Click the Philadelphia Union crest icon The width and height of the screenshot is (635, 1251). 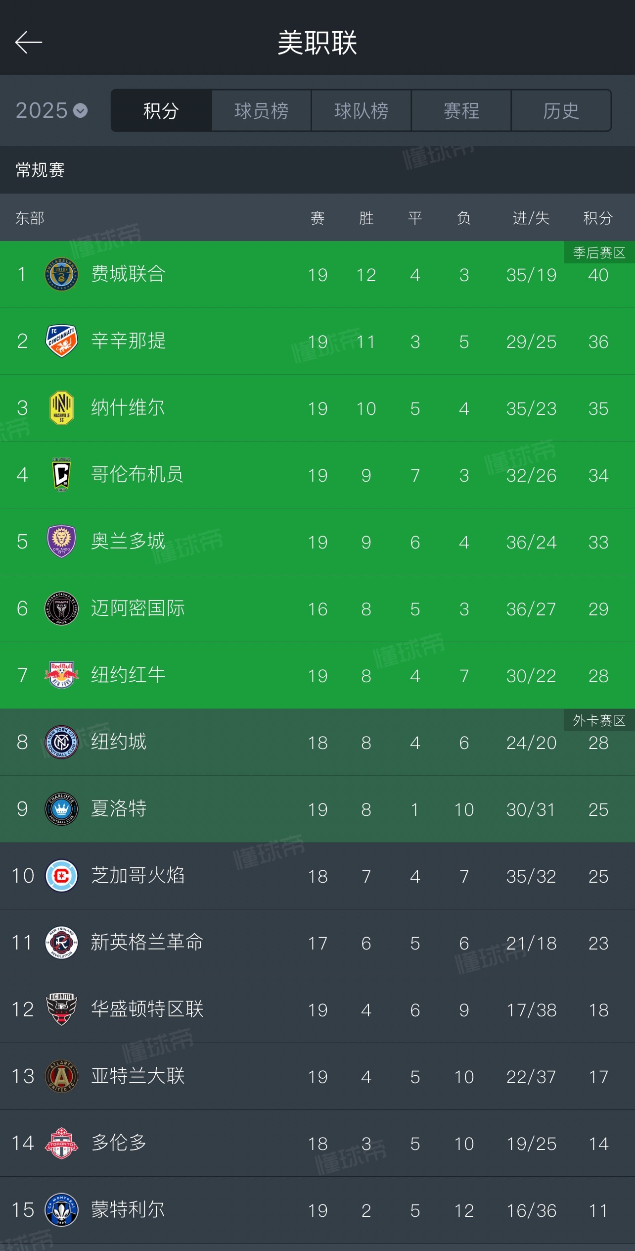61,274
